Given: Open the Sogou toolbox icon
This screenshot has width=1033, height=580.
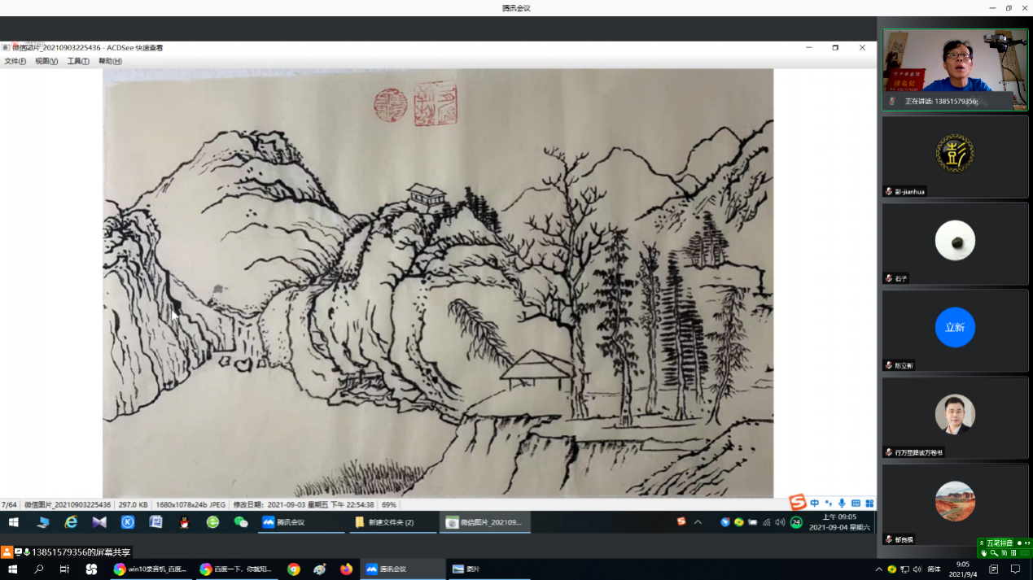Looking at the screenshot, I should pos(868,503).
